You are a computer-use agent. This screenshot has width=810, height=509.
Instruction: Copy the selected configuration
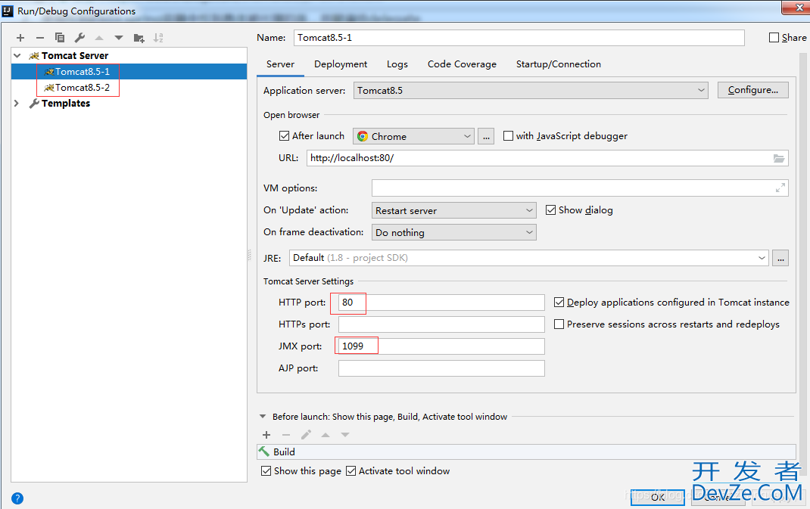click(59, 38)
